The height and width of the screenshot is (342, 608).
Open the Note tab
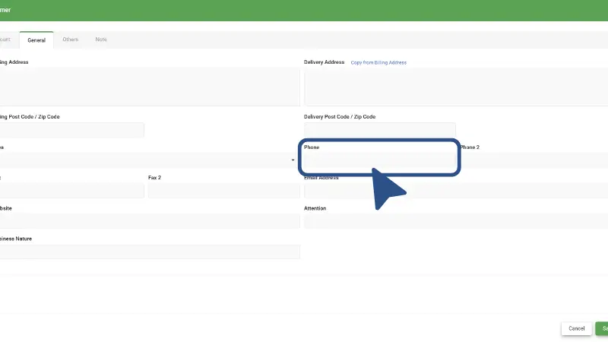coord(101,40)
